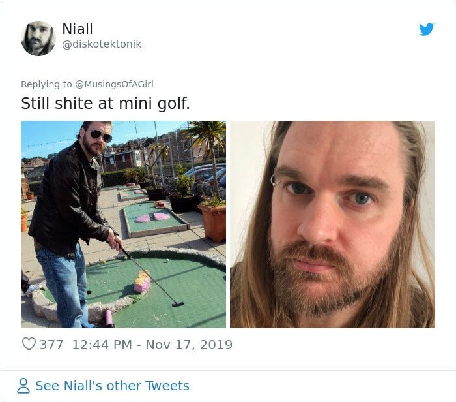This screenshot has height=402, width=456.
Task: Click the pink obstacle on the putting green
Action: click(142, 282)
